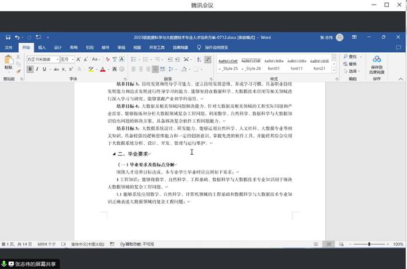Collapse the 二、毕业要求 heading triangle
The height and width of the screenshot is (269, 407).
[114, 154]
